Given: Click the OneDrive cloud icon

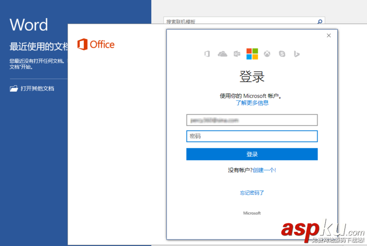Looking at the screenshot, I should click(222, 54).
